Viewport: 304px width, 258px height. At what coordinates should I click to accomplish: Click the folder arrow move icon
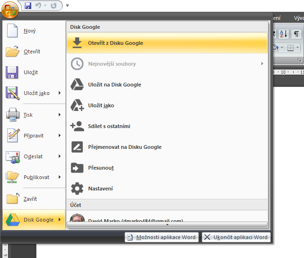pos(77,168)
